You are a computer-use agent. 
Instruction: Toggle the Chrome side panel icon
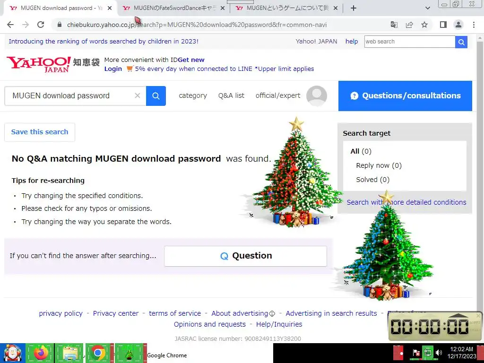click(443, 25)
